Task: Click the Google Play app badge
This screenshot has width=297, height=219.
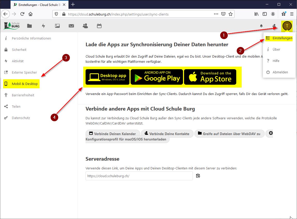Action: (157, 77)
